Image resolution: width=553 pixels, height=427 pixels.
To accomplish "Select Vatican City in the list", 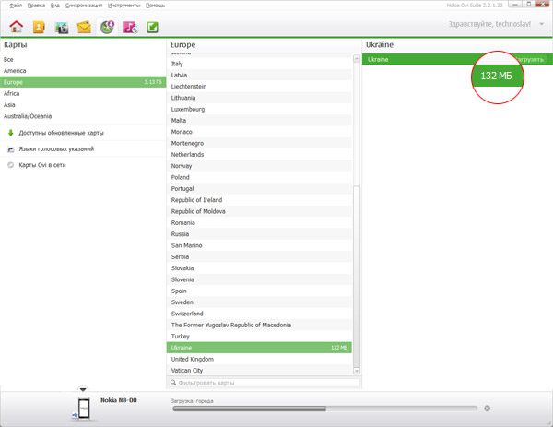I will (x=259, y=370).
